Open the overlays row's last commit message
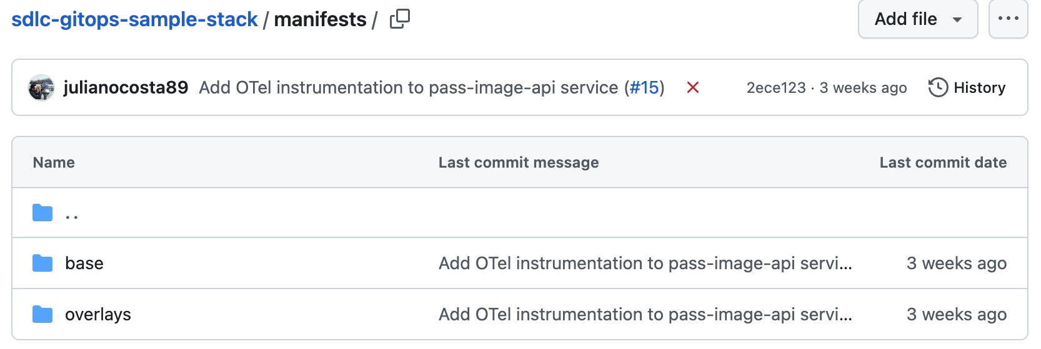 pyautogui.click(x=645, y=315)
